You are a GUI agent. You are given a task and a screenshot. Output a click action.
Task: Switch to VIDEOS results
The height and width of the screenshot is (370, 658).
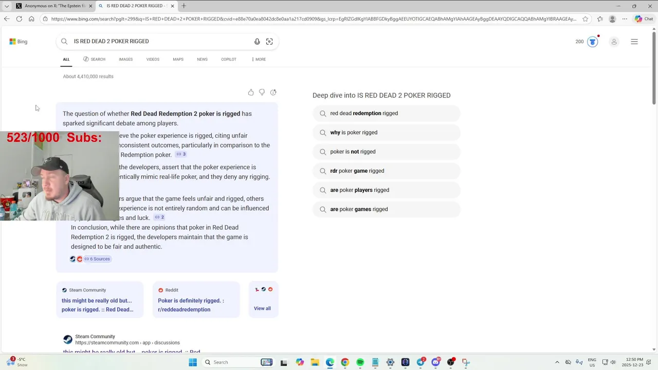click(x=153, y=60)
